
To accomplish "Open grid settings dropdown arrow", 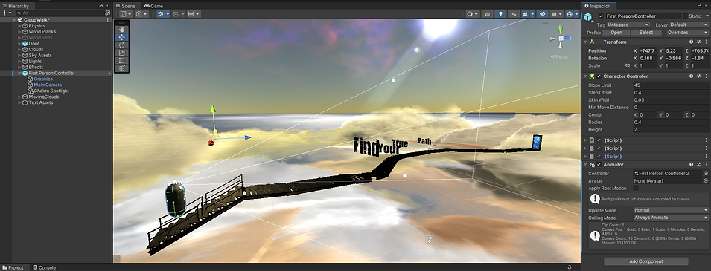I will pyautogui.click(x=168, y=14).
